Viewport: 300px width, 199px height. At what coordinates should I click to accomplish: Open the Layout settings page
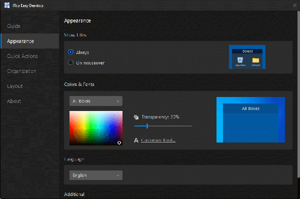[x=14, y=86]
